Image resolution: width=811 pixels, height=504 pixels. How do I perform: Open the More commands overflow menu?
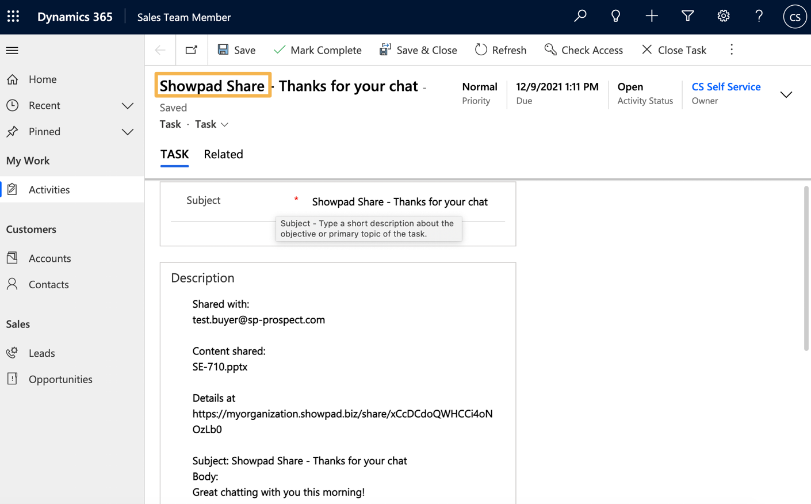tap(731, 50)
